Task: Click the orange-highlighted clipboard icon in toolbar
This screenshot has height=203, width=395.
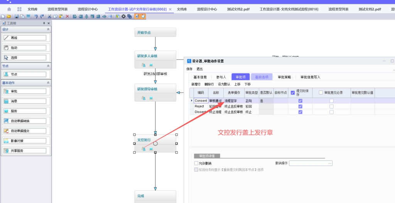Action: point(143,16)
